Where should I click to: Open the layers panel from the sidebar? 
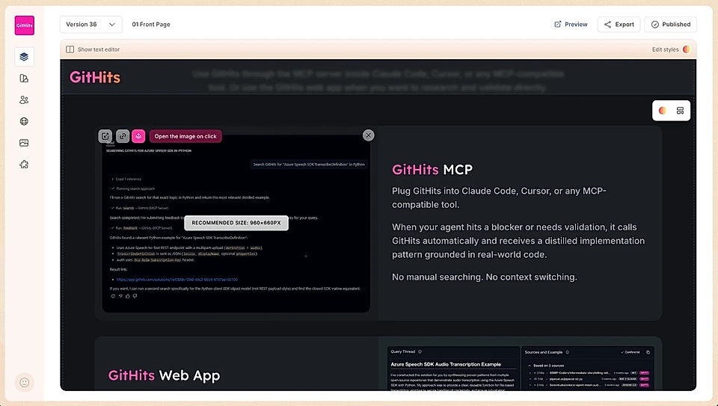tap(24, 57)
